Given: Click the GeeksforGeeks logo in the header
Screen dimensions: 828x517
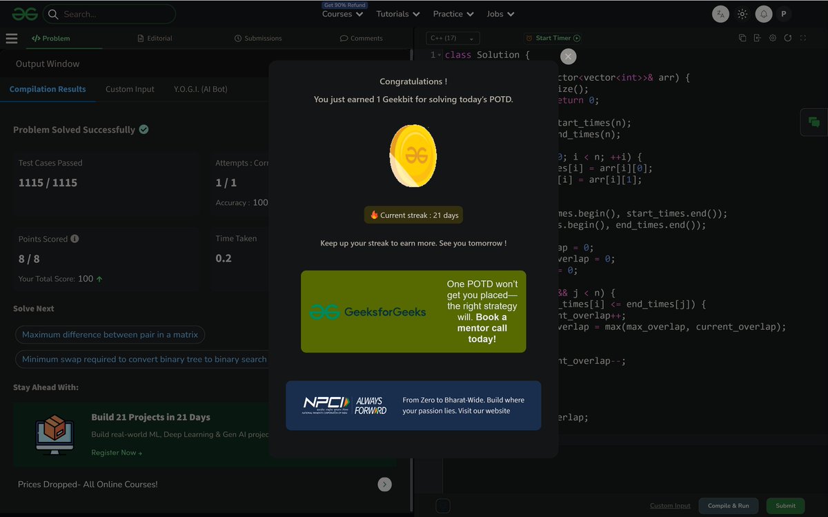Looking at the screenshot, I should pos(24,14).
